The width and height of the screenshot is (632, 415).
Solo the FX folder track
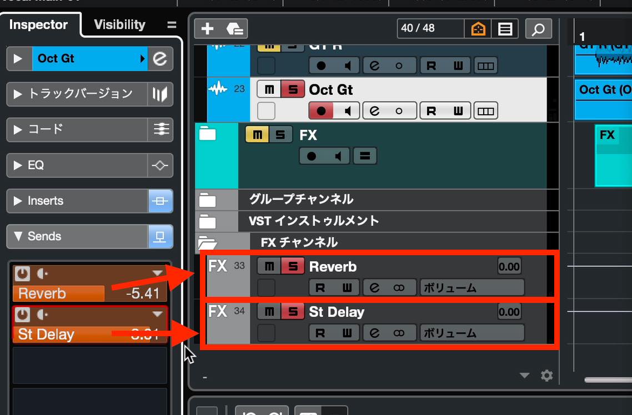click(x=280, y=135)
